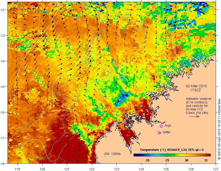Image resolution: width=221 pixels, height=171 pixels.
Task: Click the 'Argo' legend label
Action: click(x=168, y=125)
